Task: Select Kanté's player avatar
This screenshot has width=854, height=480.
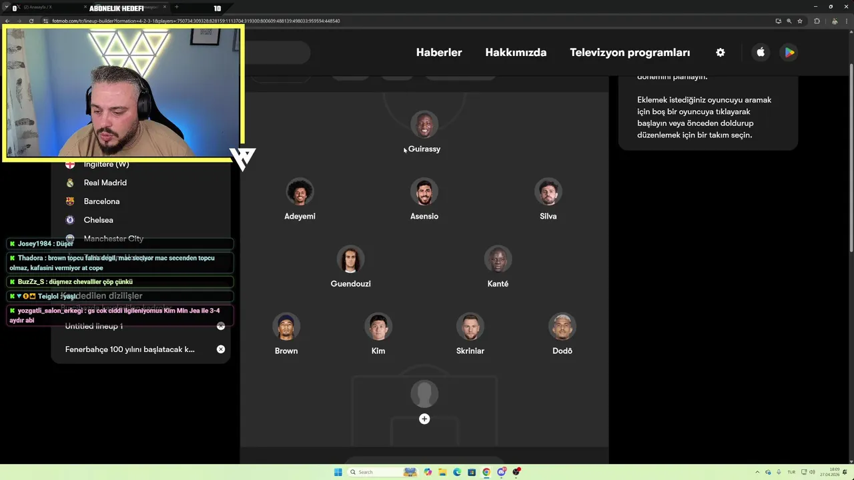Action: (x=498, y=259)
